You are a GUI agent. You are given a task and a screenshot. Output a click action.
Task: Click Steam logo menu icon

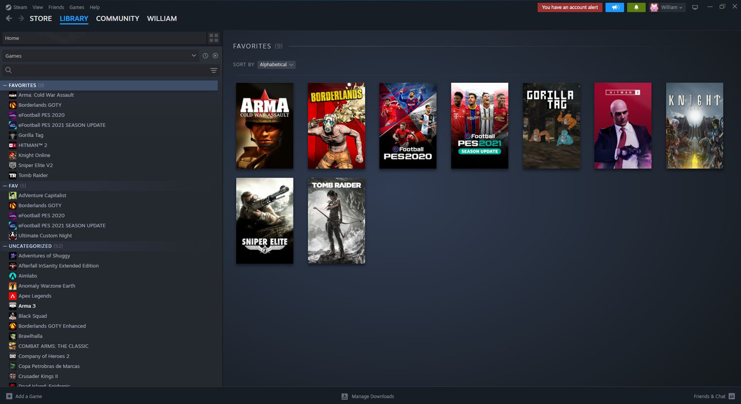point(8,8)
